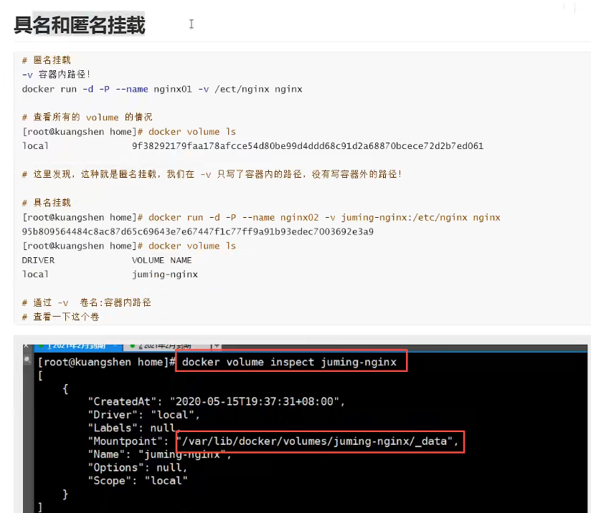This screenshot has height=513, width=591.
Task: Click the '"Driver": "local"' line in terminal
Action: pyautogui.click(x=143, y=415)
